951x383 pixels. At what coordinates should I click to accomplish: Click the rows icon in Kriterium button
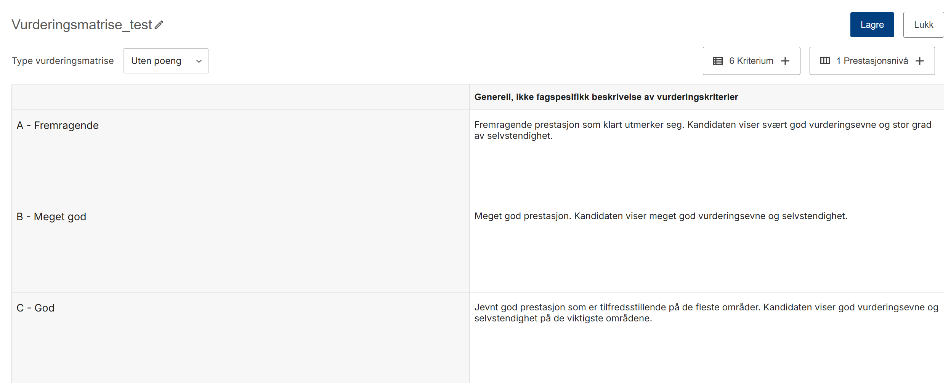point(718,61)
